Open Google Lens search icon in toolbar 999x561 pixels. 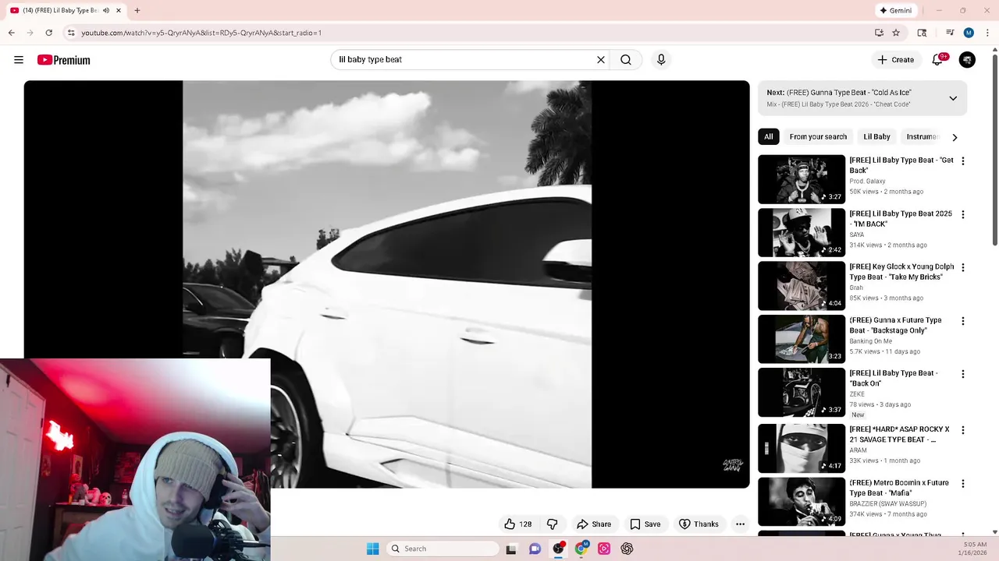point(922,33)
